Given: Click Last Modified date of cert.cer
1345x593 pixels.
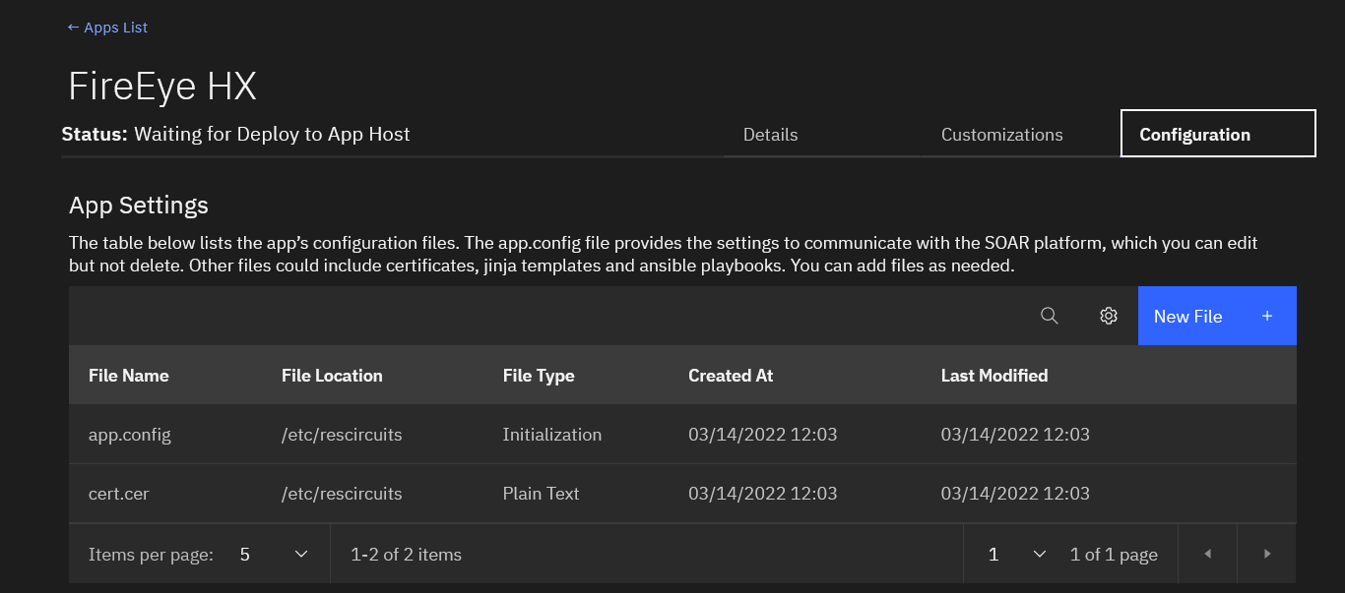Looking at the screenshot, I should pos(1015,494).
